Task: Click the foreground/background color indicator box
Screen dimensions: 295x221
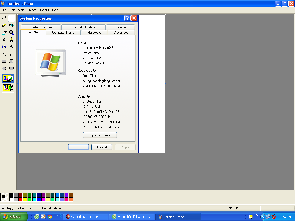Action: pyautogui.click(x=4, y=197)
